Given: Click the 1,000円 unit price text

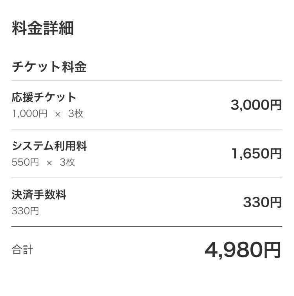Looking at the screenshot, I should pyautogui.click(x=29, y=114).
